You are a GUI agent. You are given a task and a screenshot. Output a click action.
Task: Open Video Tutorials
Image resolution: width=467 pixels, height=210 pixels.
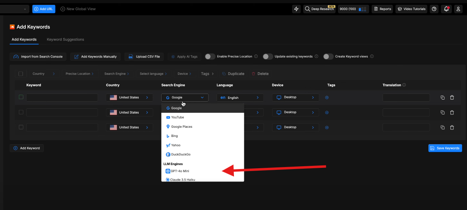(x=411, y=9)
